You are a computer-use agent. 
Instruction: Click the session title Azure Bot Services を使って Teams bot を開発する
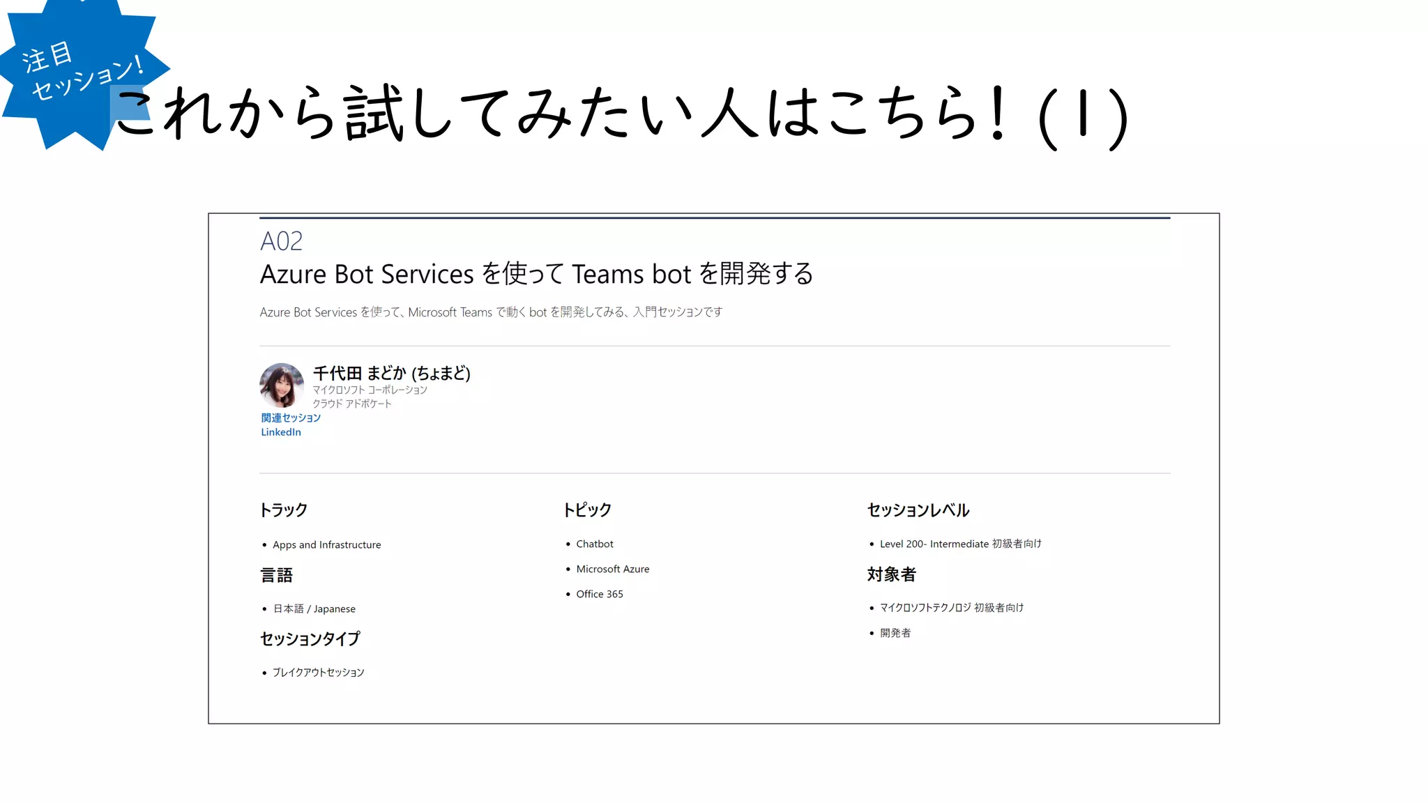[x=537, y=273]
